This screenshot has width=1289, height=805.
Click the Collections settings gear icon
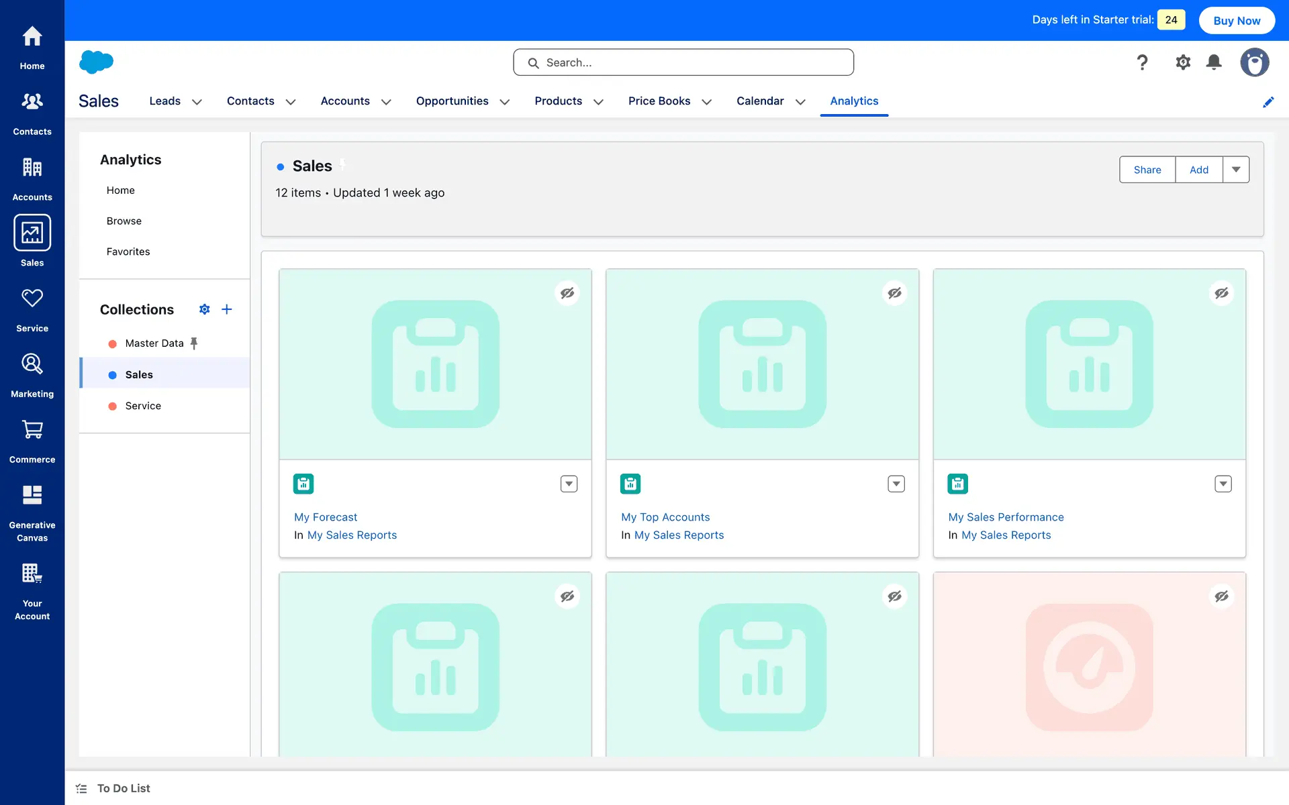point(205,309)
